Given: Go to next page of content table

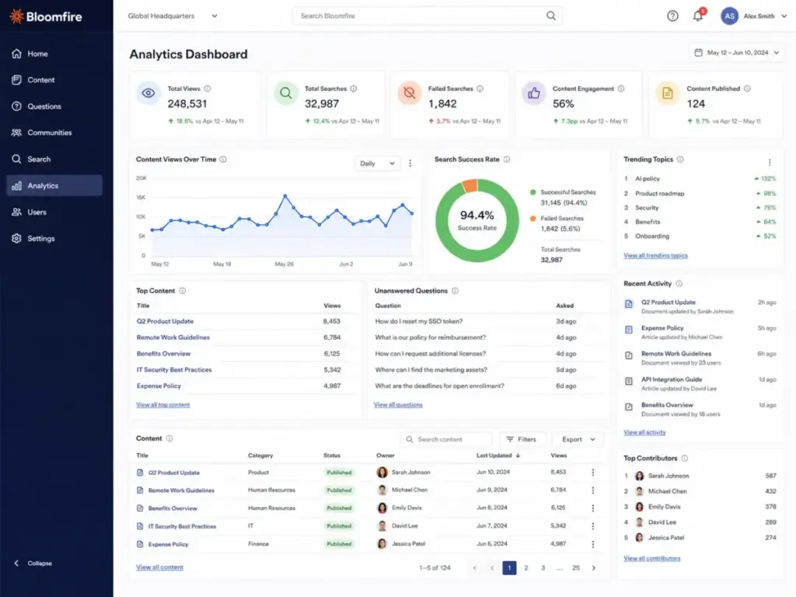Looking at the screenshot, I should click(593, 568).
